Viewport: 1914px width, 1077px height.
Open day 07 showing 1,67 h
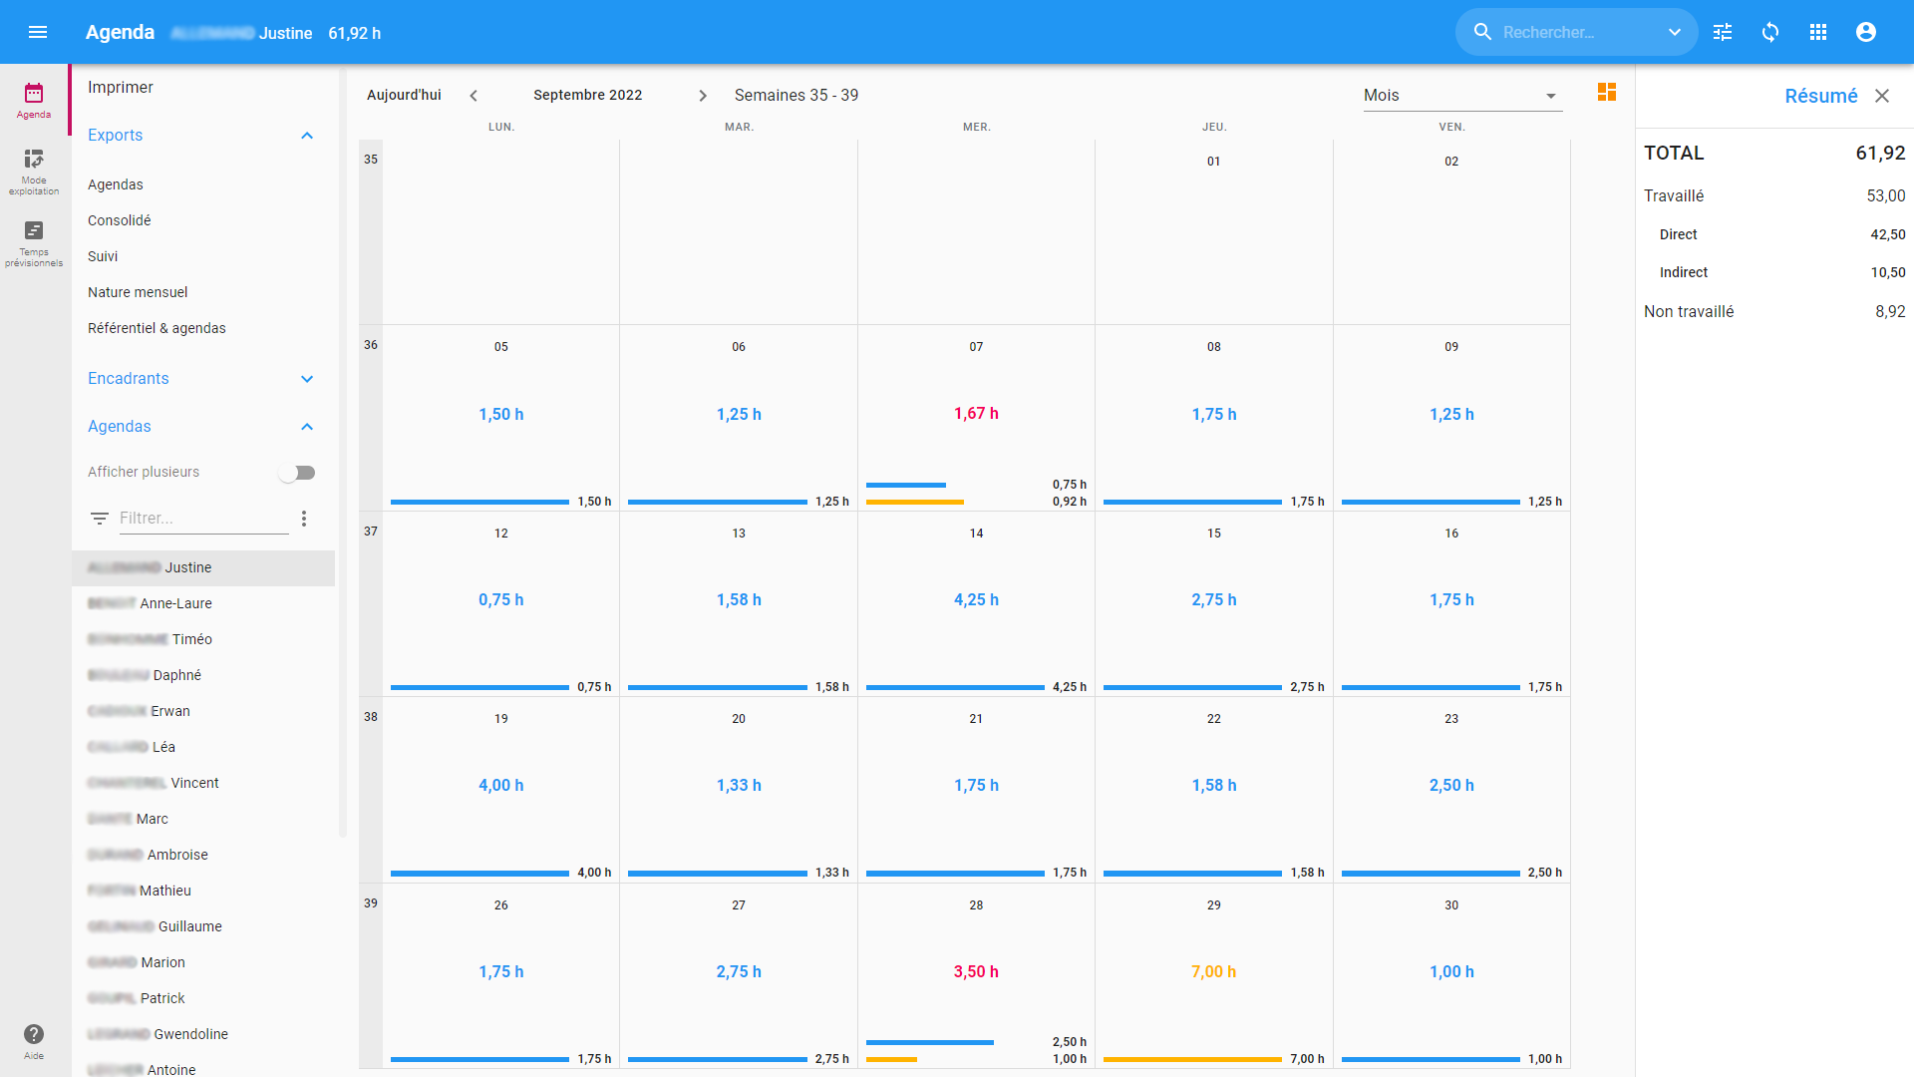(976, 418)
